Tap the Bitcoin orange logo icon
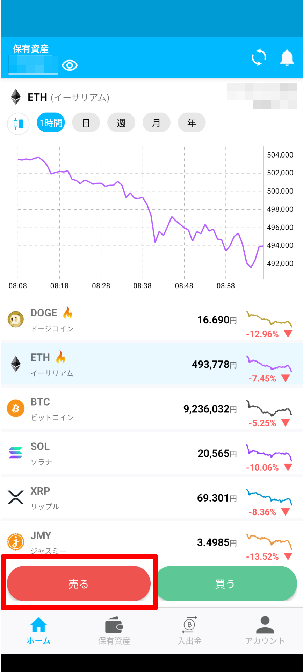 (16, 408)
